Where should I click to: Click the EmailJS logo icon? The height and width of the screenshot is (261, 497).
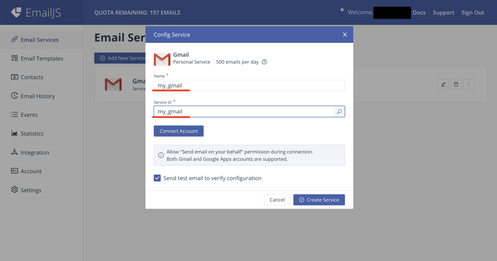pyautogui.click(x=16, y=12)
